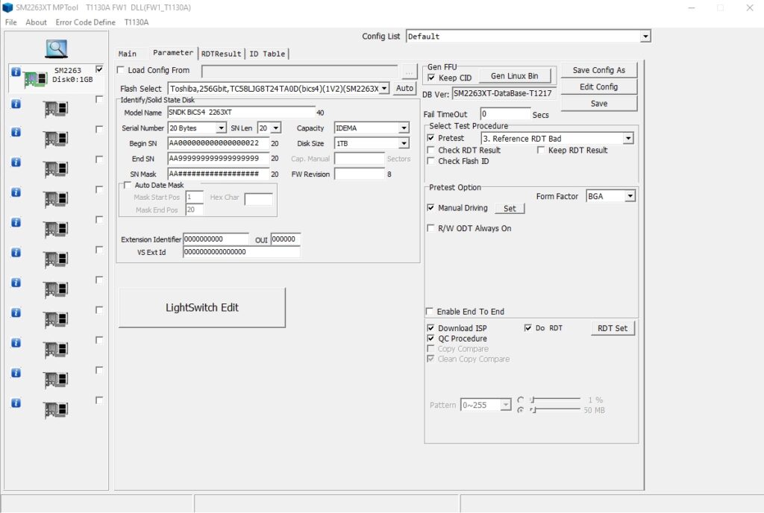Open the Form Factor BGA dropdown
This screenshot has height=513, width=764.
click(630, 196)
